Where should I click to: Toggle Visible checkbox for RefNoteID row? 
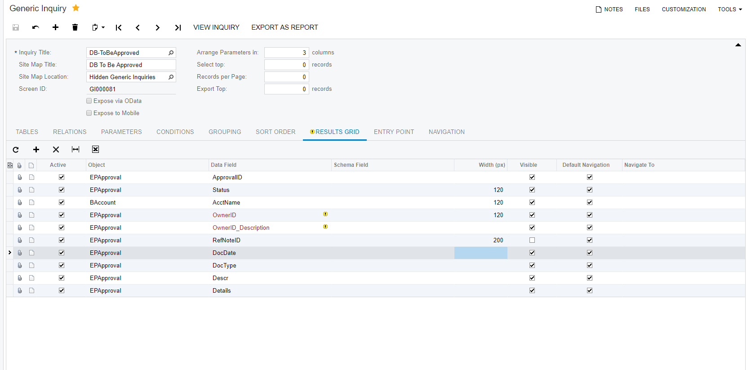[532, 241]
